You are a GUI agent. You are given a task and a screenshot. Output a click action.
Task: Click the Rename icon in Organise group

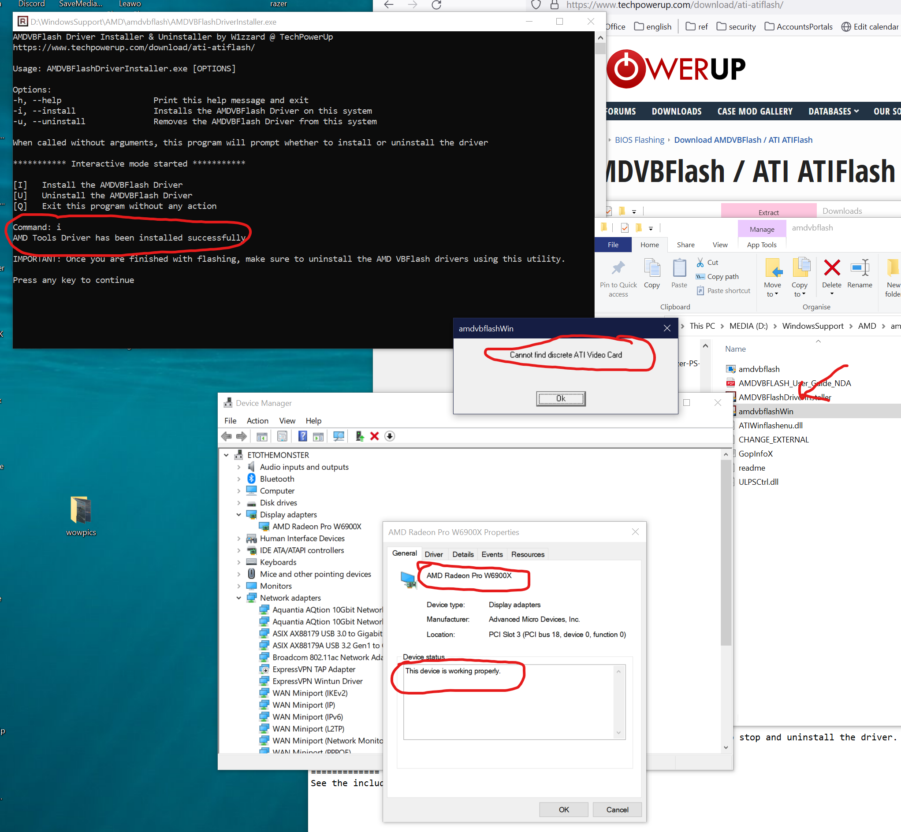860,267
